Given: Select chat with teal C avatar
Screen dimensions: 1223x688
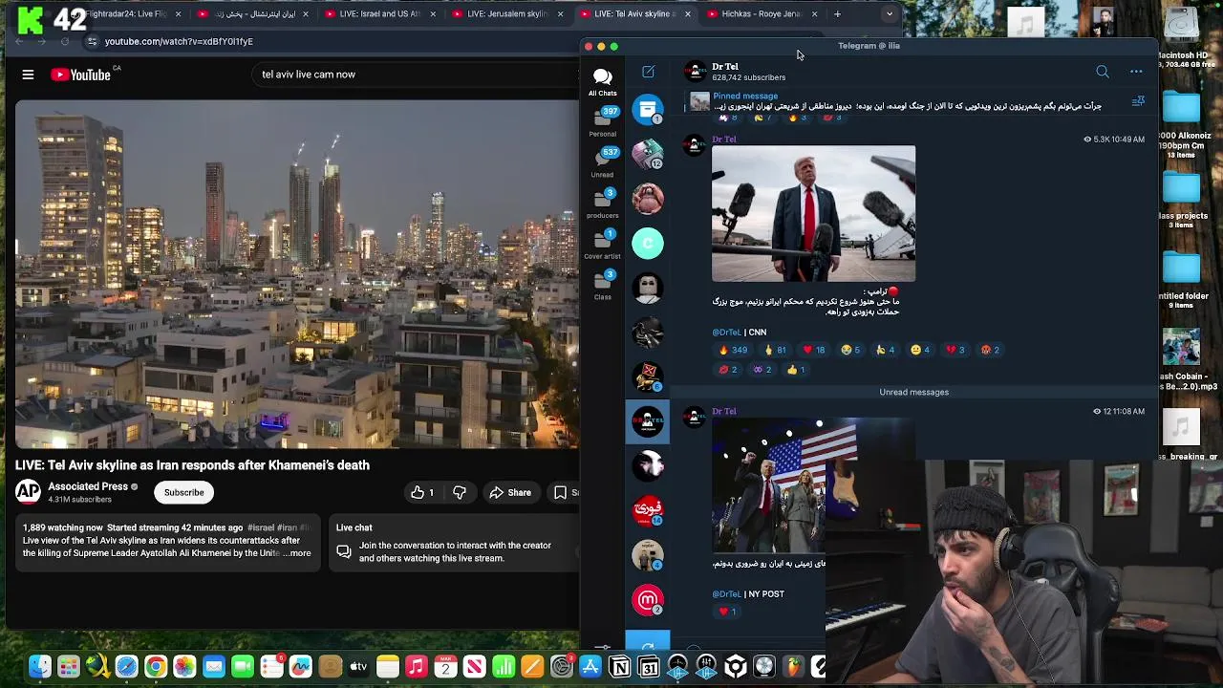Looking at the screenshot, I should pos(648,243).
